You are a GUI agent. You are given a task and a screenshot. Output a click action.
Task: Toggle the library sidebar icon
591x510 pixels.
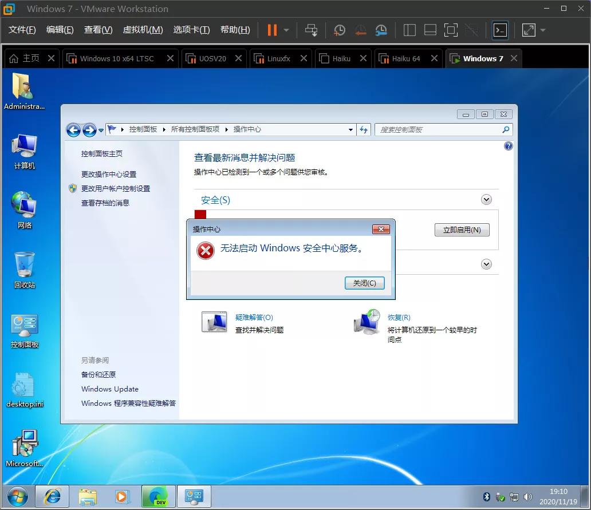[x=409, y=30]
